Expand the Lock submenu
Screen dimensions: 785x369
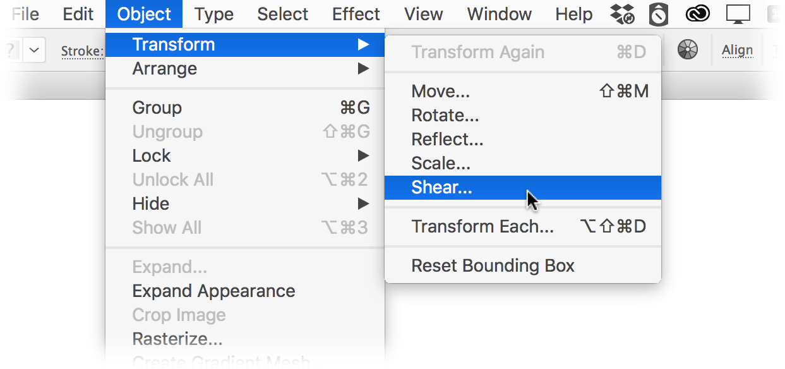tap(245, 155)
